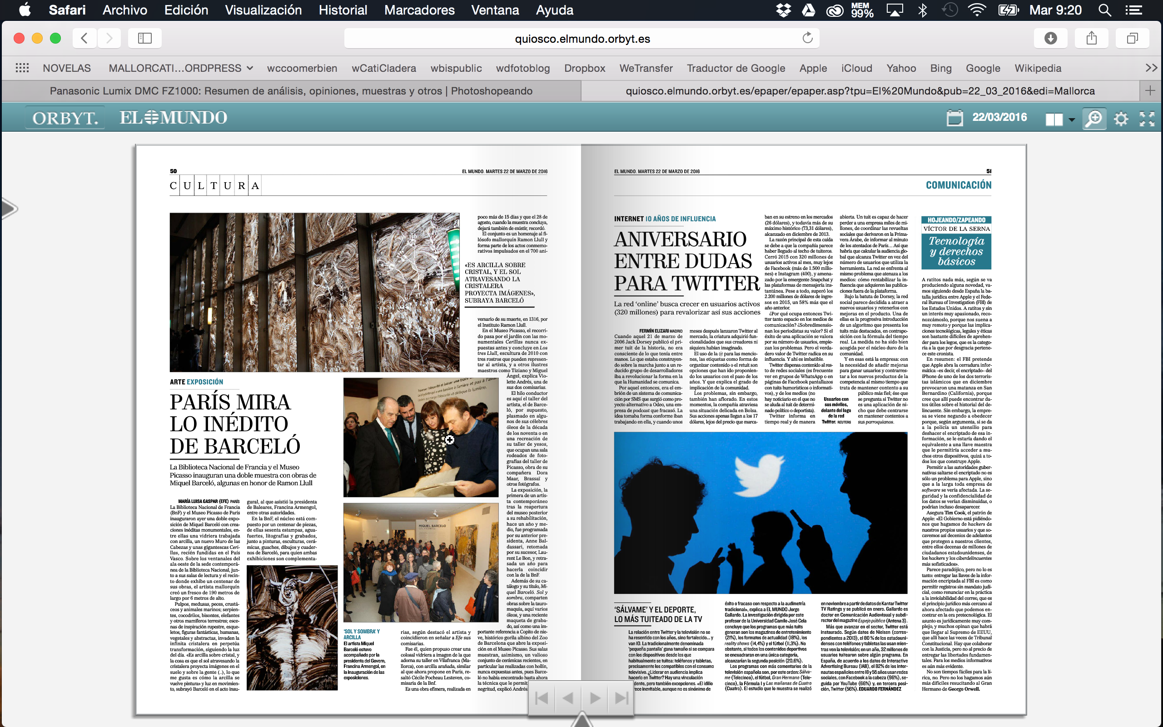Image resolution: width=1163 pixels, height=727 pixels.
Task: Open the Orbyt settings gear
Action: click(1121, 119)
